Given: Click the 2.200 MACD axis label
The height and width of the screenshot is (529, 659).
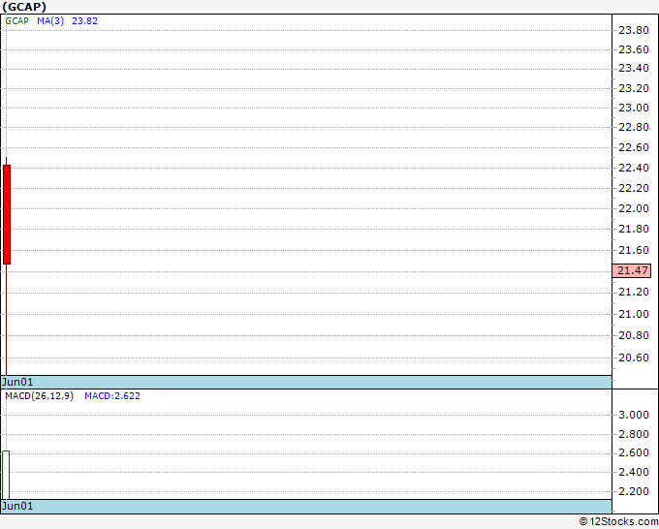Looking at the screenshot, I should pyautogui.click(x=634, y=491).
